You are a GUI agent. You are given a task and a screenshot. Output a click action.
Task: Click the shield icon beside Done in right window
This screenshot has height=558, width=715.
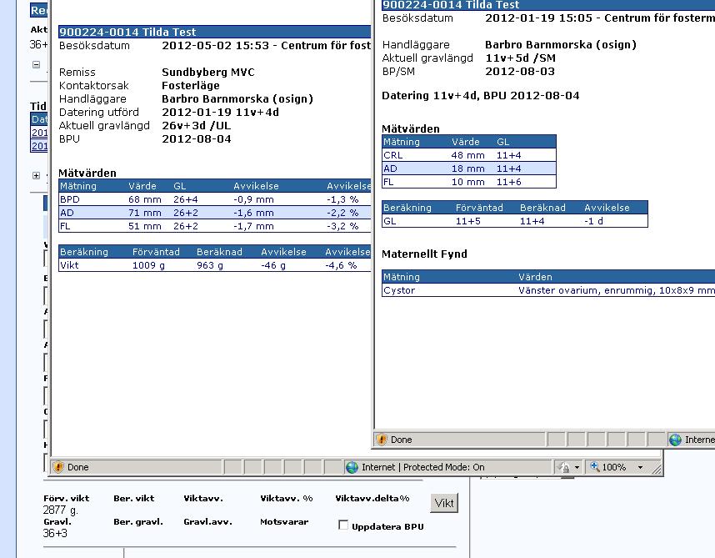pos(381,440)
